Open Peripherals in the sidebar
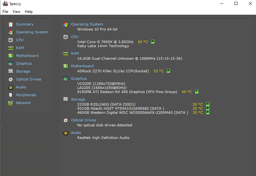 pyautogui.click(x=26, y=95)
